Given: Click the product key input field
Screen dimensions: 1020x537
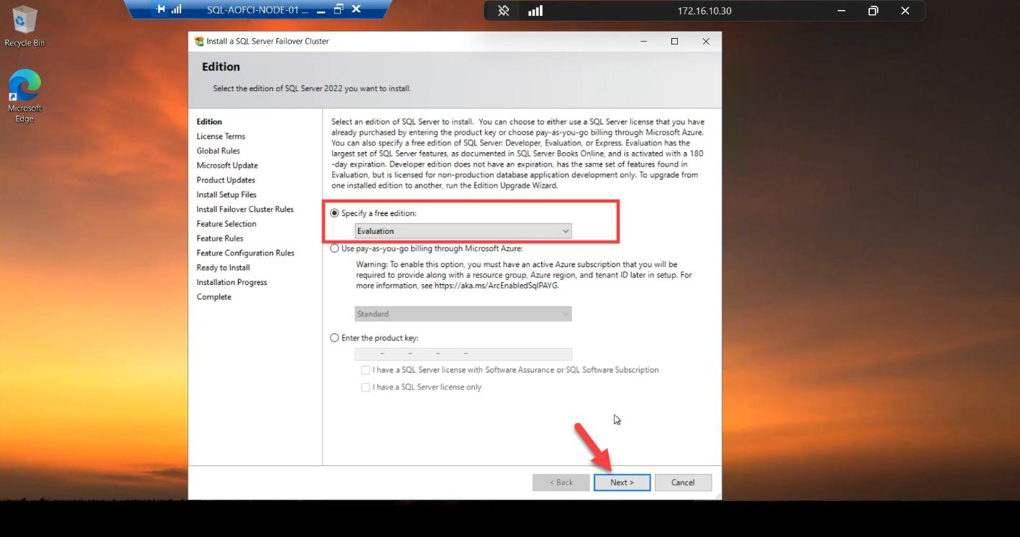Looking at the screenshot, I should point(463,354).
